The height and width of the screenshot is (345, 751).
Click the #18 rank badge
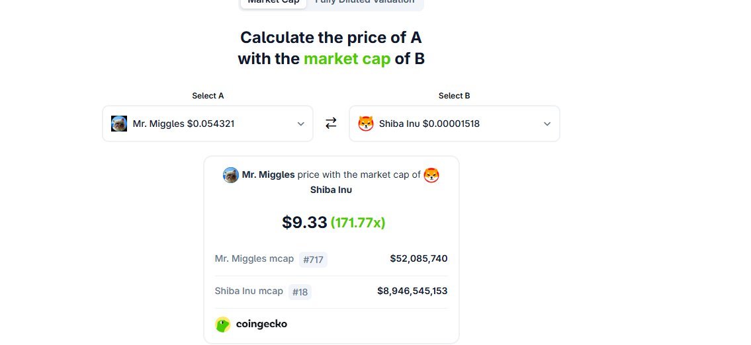[x=300, y=292]
